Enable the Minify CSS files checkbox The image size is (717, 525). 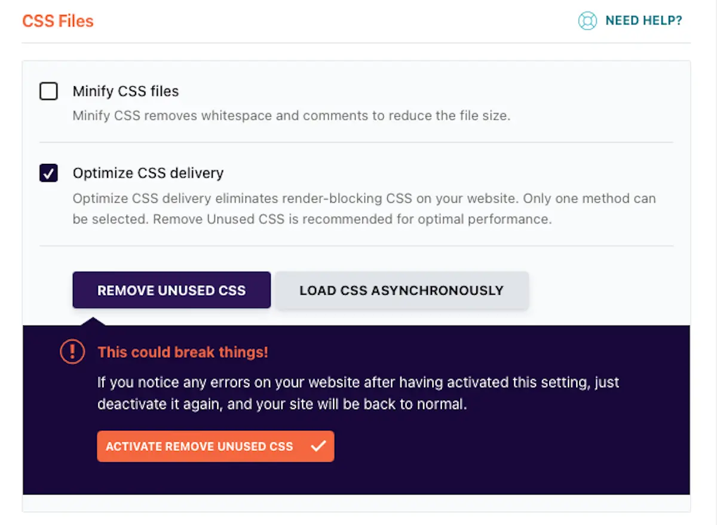pyautogui.click(x=48, y=91)
